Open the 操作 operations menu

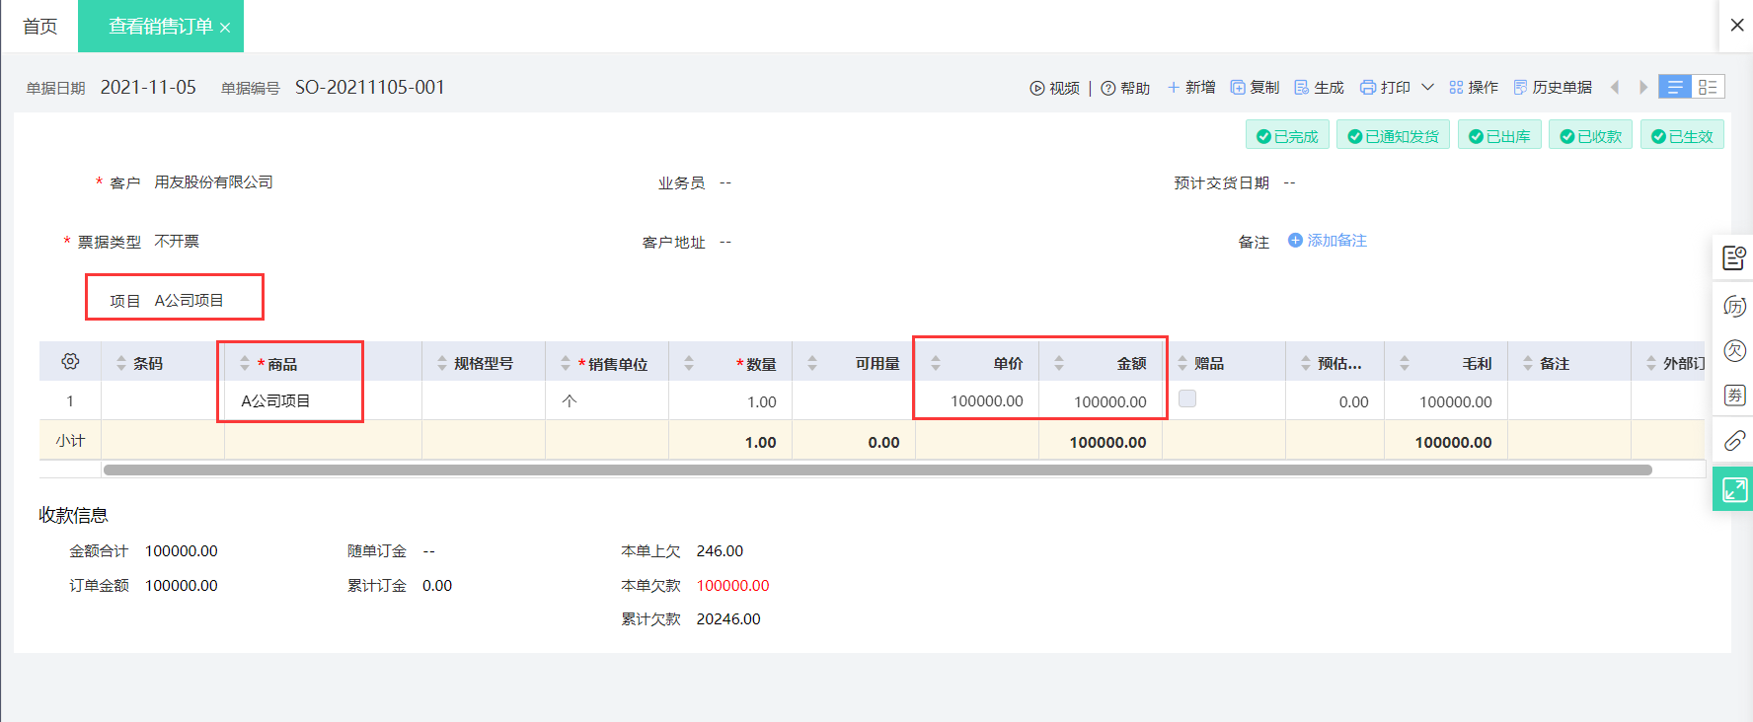click(x=1474, y=88)
